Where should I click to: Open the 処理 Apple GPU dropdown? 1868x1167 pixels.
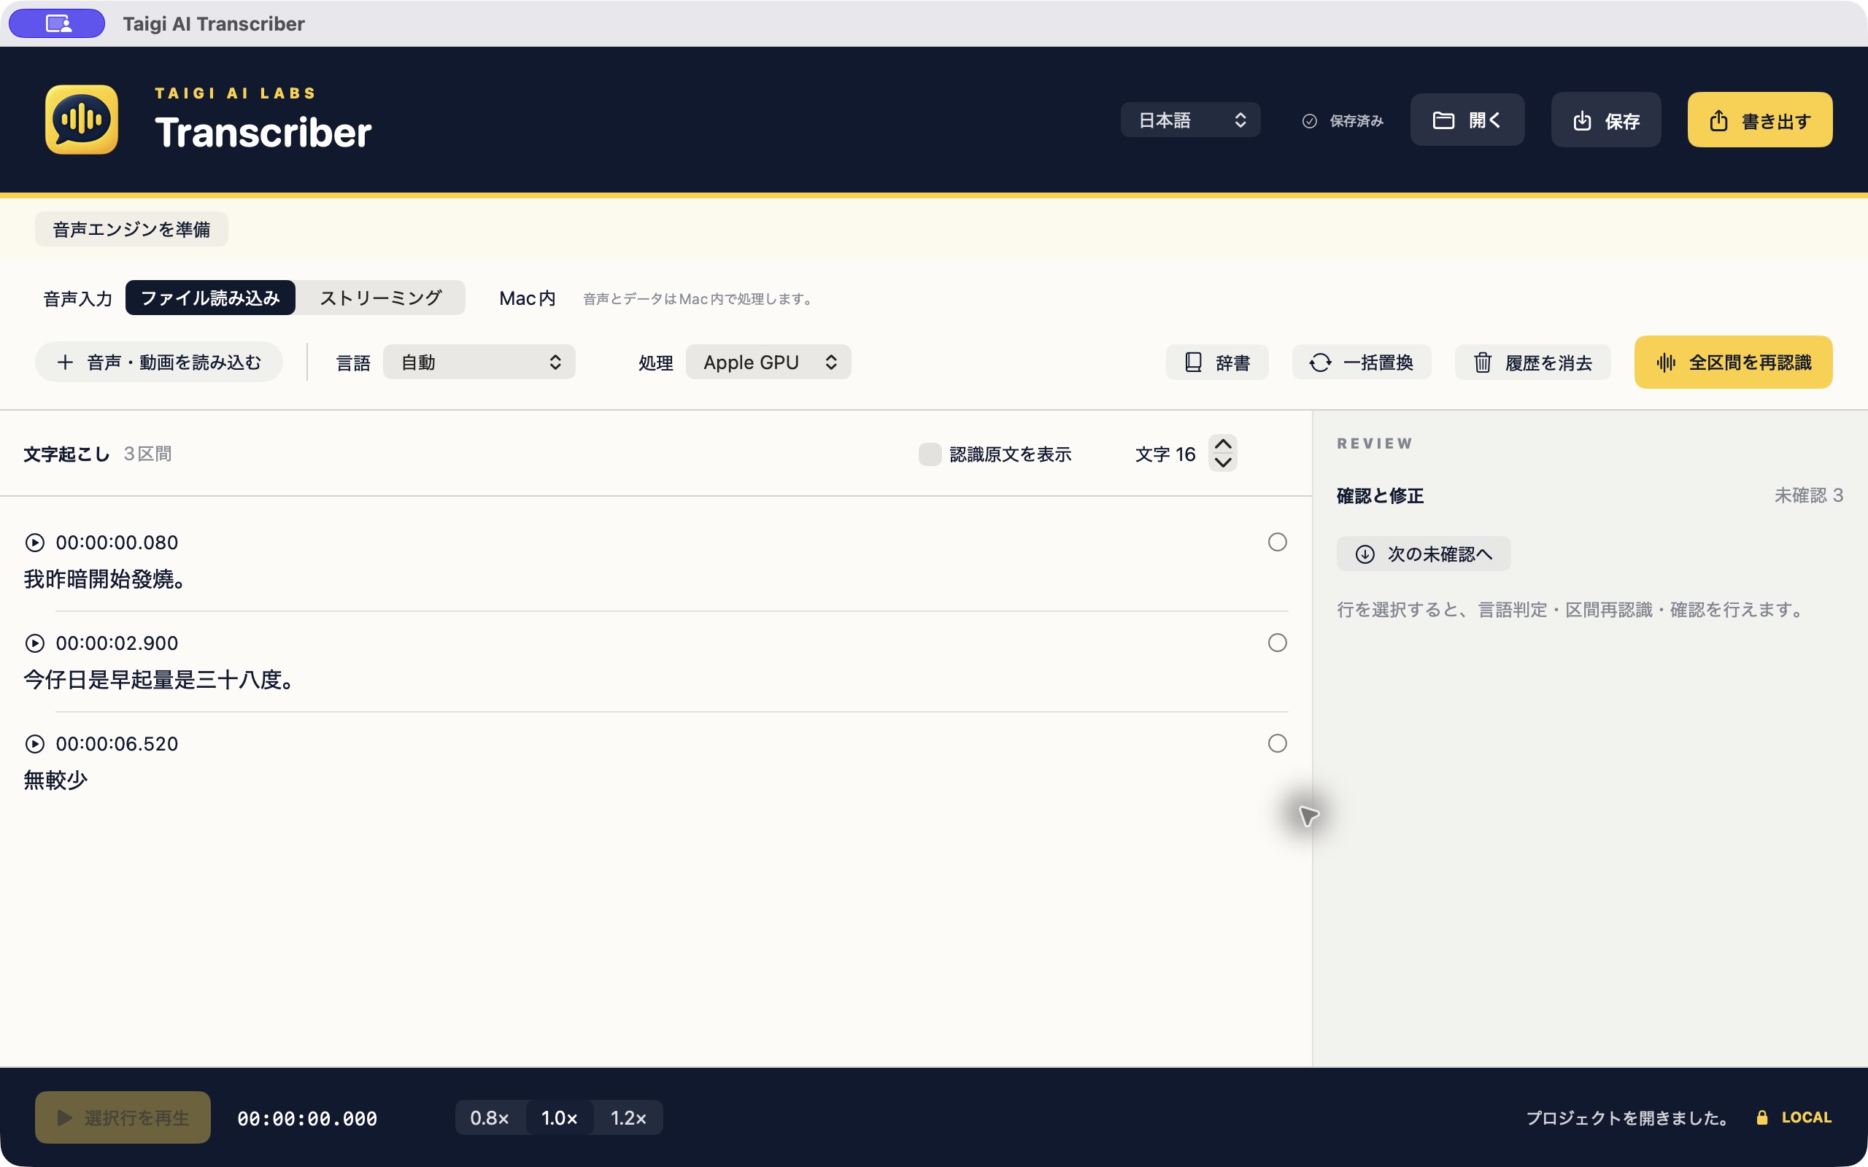768,362
